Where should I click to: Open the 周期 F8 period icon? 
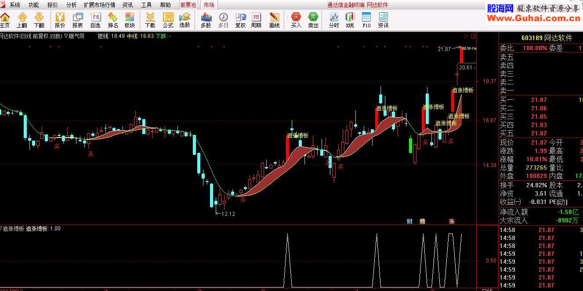click(257, 20)
